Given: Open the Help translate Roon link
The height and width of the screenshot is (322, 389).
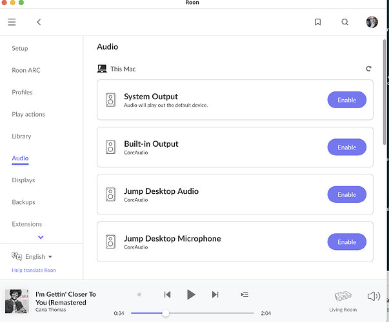Looking at the screenshot, I should 34,270.
